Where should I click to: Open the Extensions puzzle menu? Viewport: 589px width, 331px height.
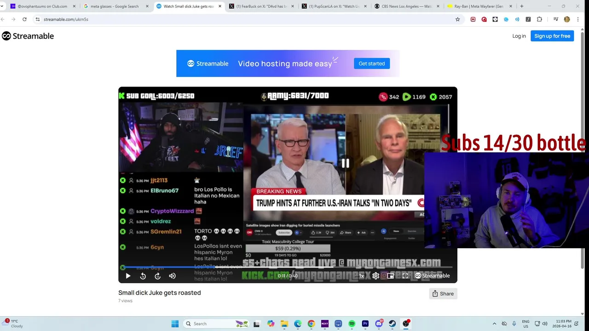click(539, 19)
